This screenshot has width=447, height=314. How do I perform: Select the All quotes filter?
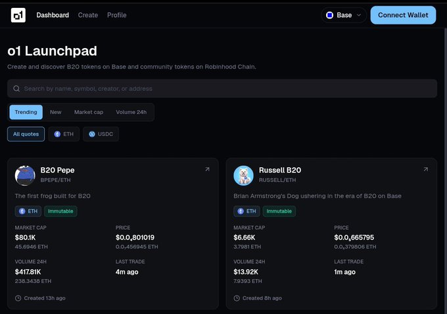[x=26, y=134]
